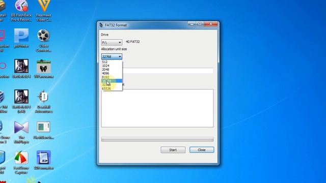Screen dimensions: 326x183
Task: Select the film reel Video Converter icon
Action: [44, 41]
